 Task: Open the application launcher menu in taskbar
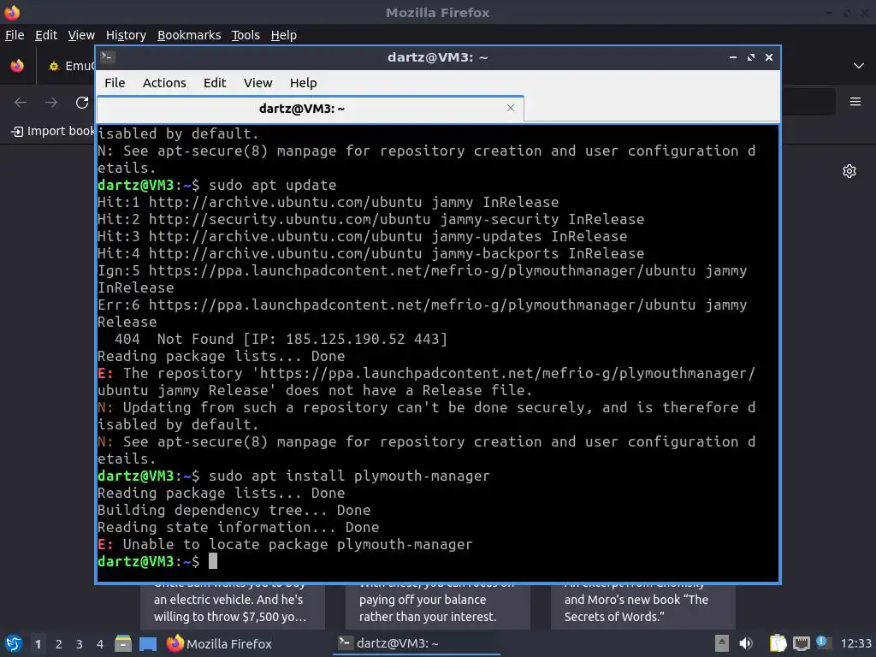14,643
